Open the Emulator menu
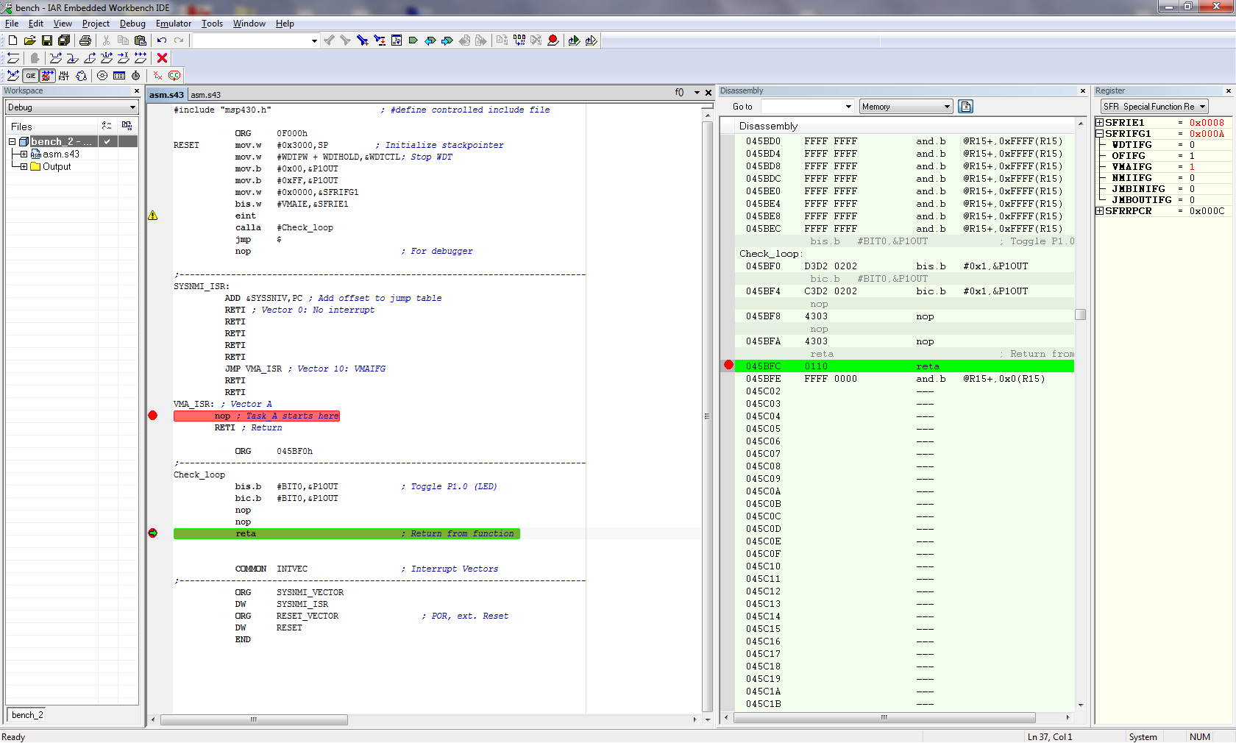The height and width of the screenshot is (743, 1236). click(173, 24)
